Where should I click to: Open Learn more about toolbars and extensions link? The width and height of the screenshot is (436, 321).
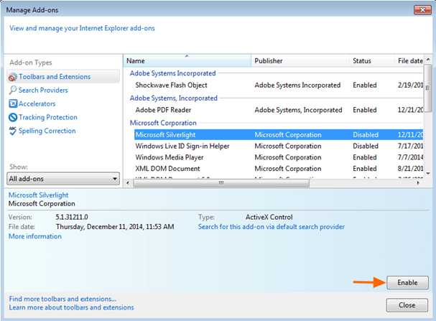pos(71,307)
